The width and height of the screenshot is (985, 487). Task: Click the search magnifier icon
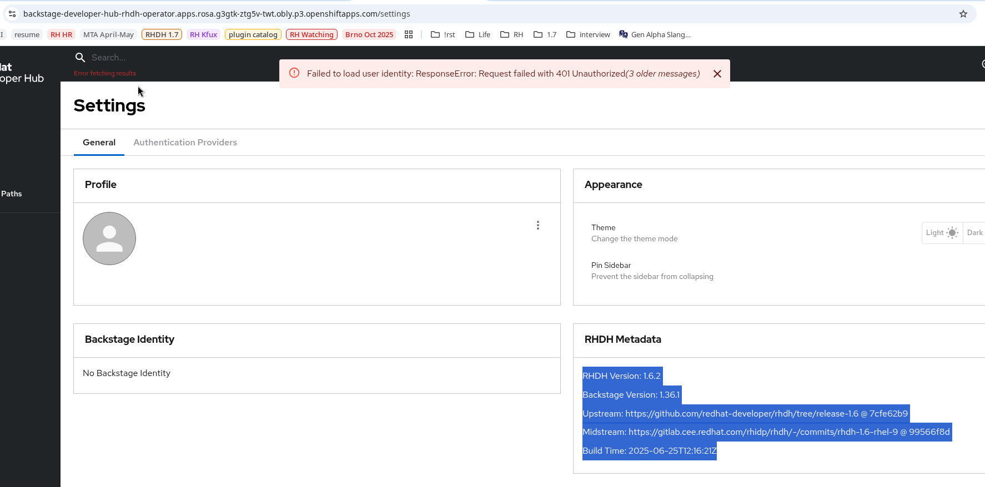(81, 58)
